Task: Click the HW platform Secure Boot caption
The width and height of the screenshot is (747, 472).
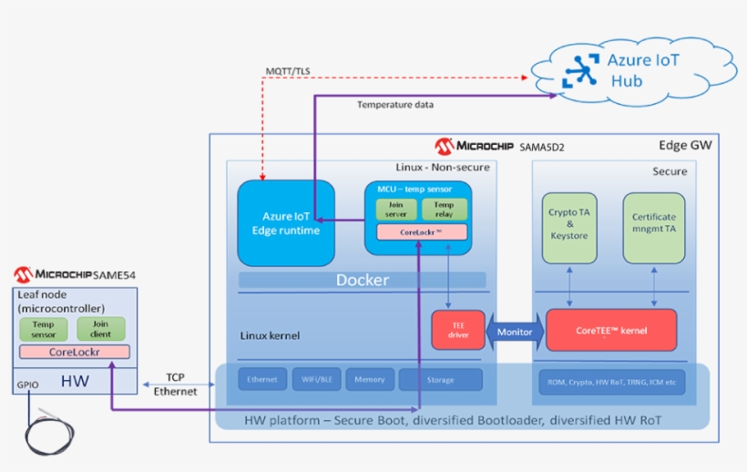Action: point(453,421)
